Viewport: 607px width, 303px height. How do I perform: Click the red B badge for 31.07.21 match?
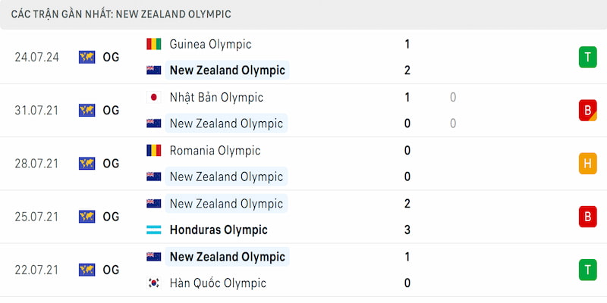[x=587, y=111]
